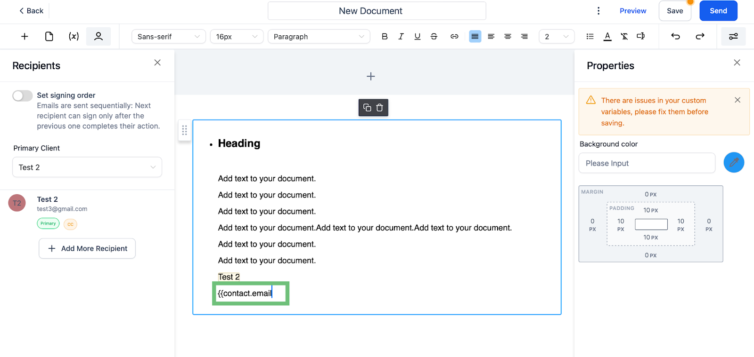754x357 pixels.
Task: Apply right text alignment
Action: (524, 36)
